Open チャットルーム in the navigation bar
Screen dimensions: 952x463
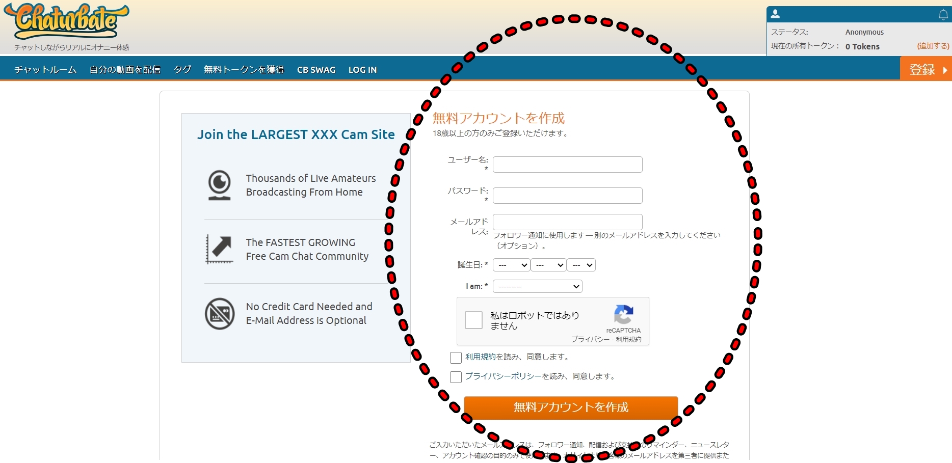point(45,70)
